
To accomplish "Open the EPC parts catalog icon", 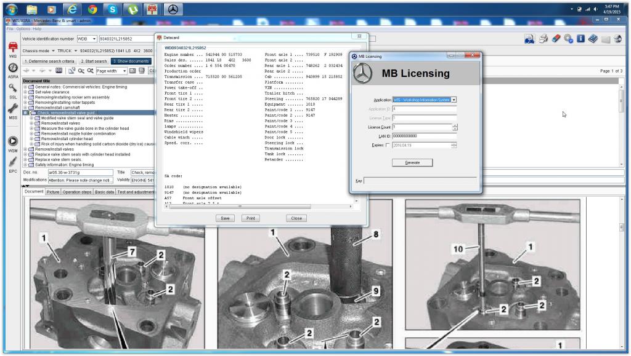I will [x=12, y=162].
